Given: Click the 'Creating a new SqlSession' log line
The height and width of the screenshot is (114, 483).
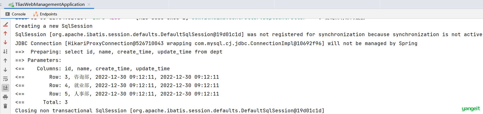Looking at the screenshot, I should [x=54, y=26].
